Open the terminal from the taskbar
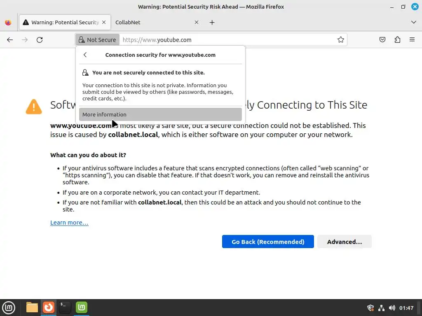The image size is (422, 316). click(x=65, y=307)
